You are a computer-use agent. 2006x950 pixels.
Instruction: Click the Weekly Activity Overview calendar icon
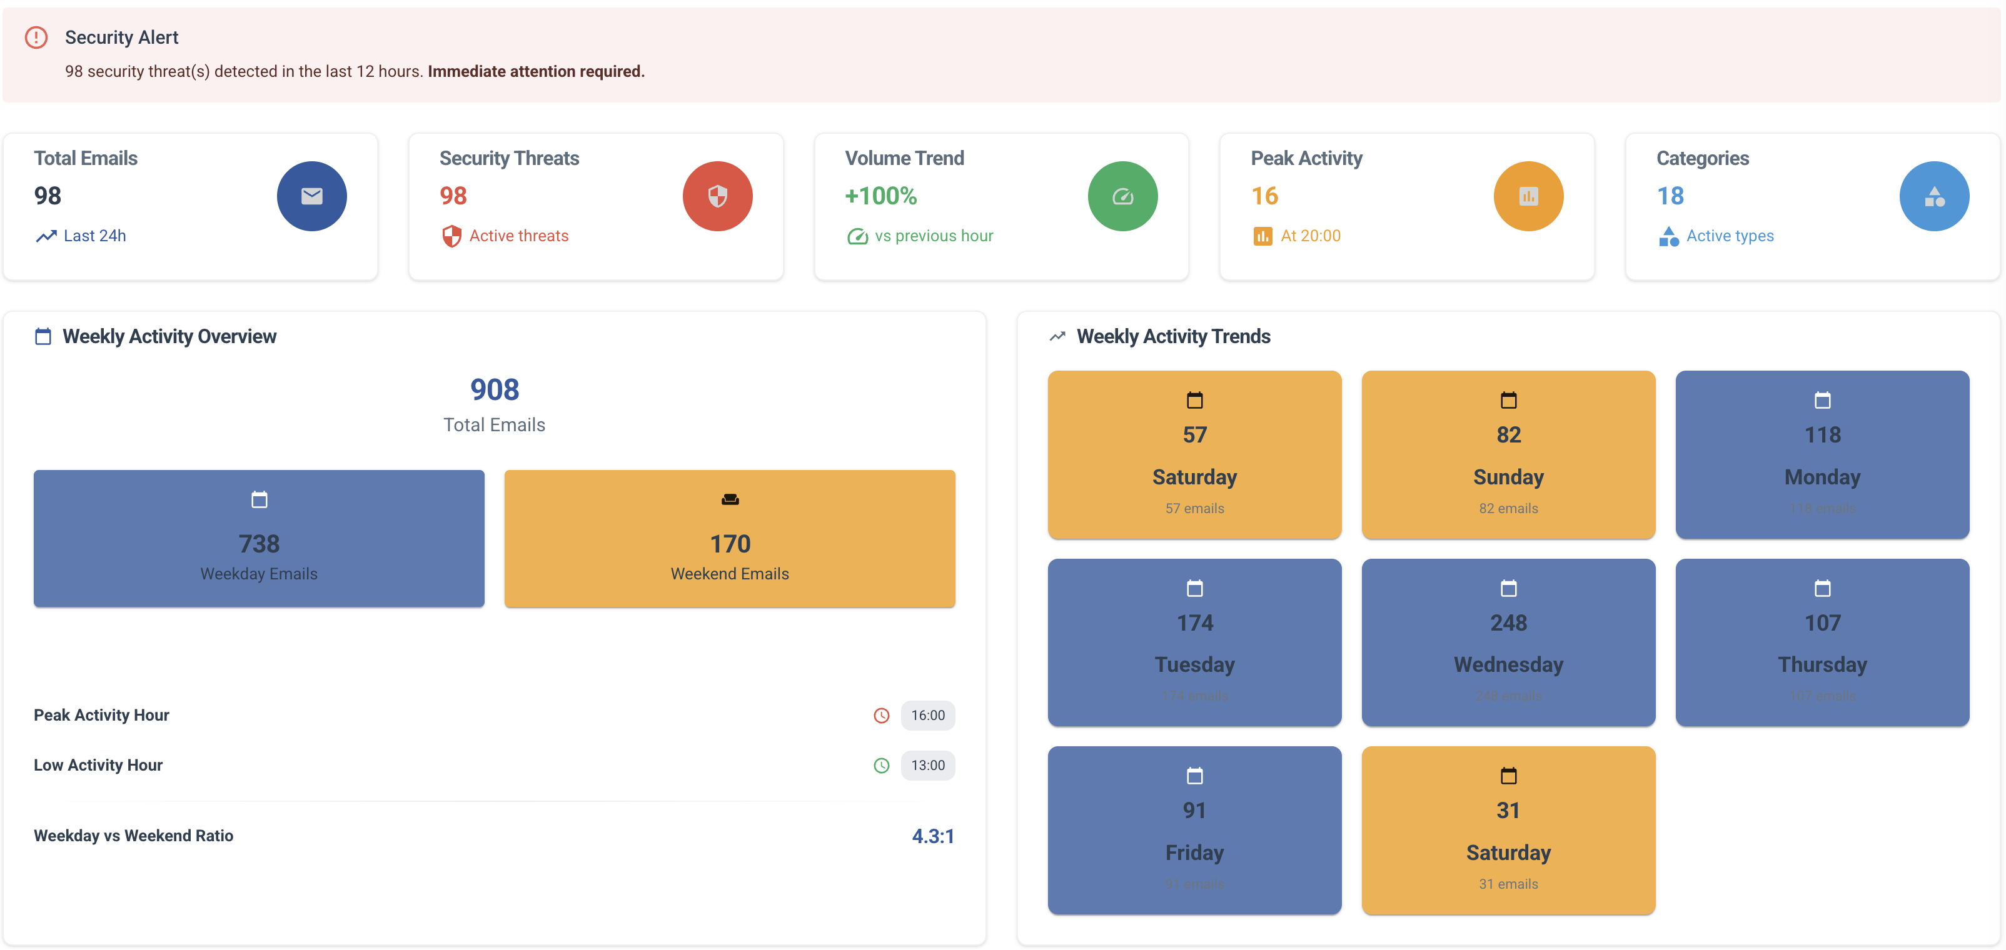(x=44, y=336)
